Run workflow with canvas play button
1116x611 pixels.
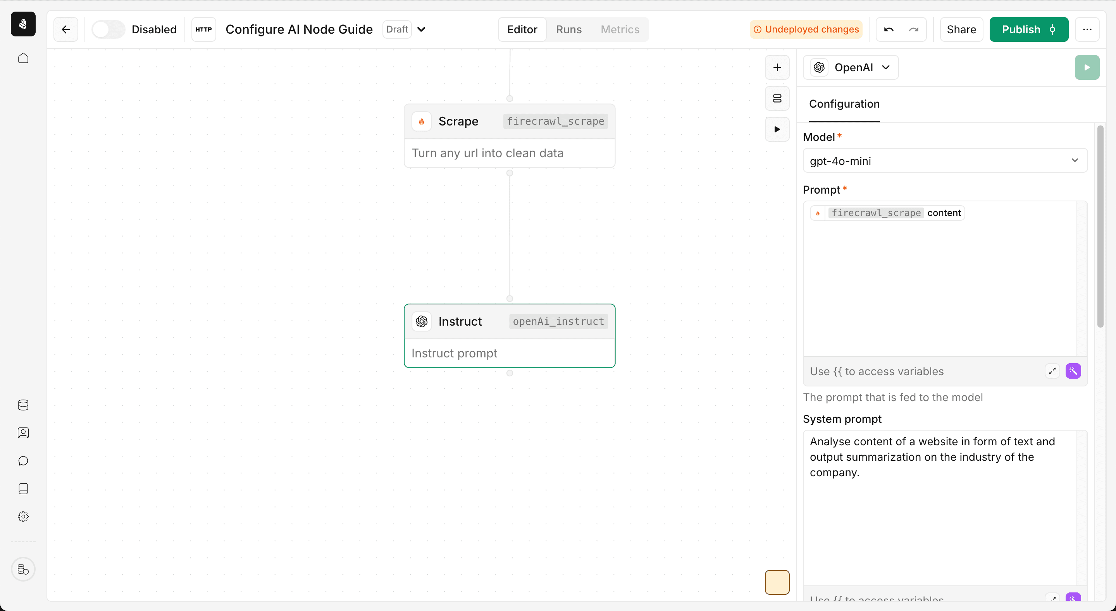(x=777, y=129)
